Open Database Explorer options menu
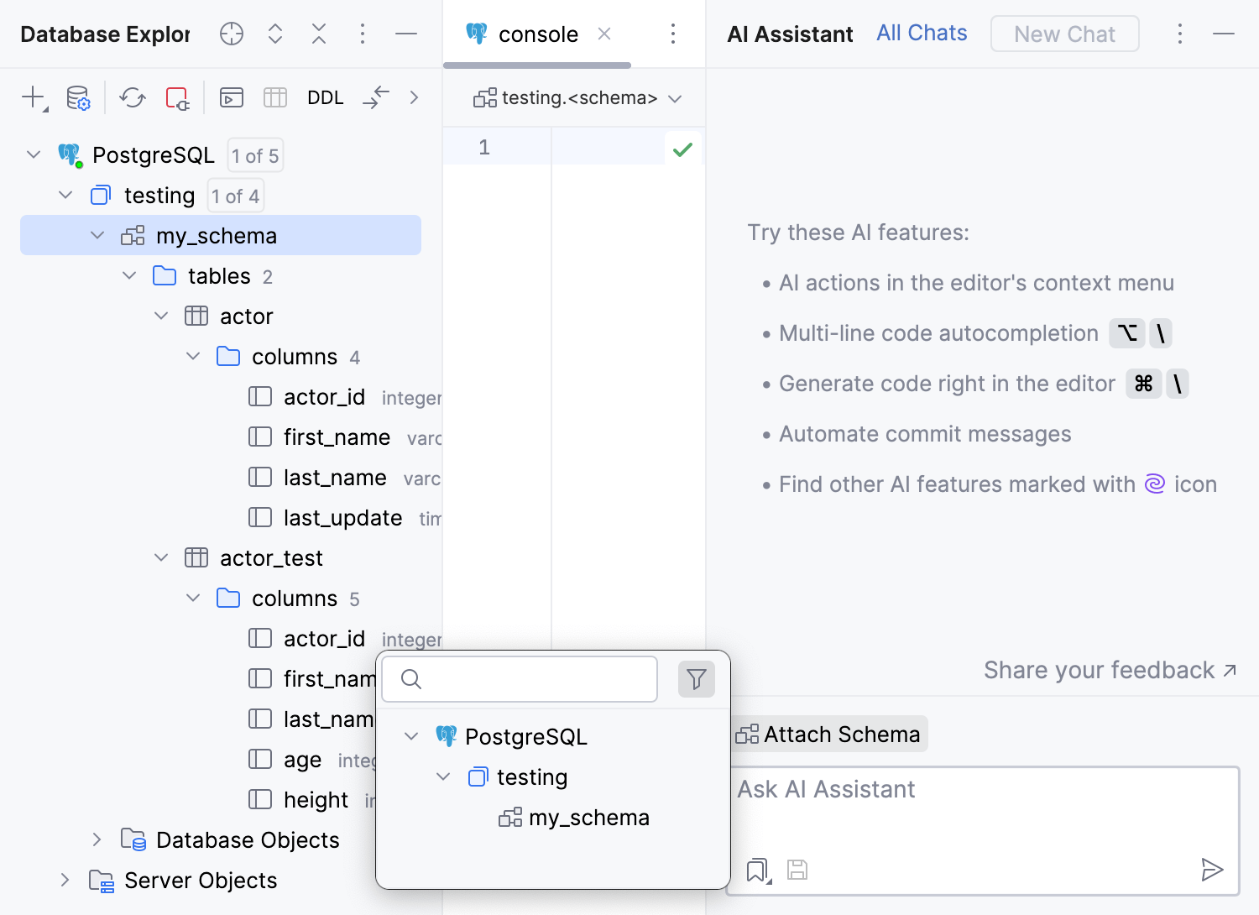Viewport: 1259px width, 915px height. 363,34
